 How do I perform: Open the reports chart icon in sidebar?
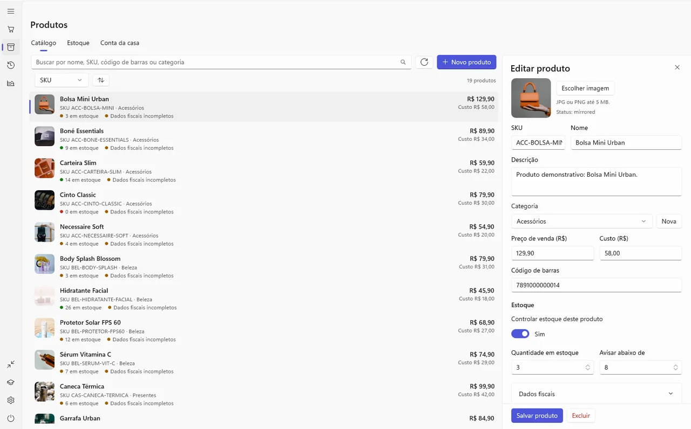11,83
